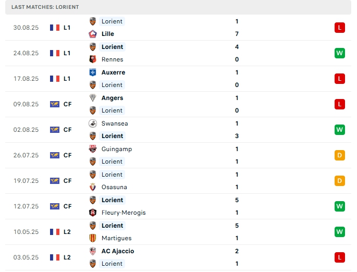This screenshot has height=272, width=357.
Task: Click the Lille team crest
Action: (93, 34)
